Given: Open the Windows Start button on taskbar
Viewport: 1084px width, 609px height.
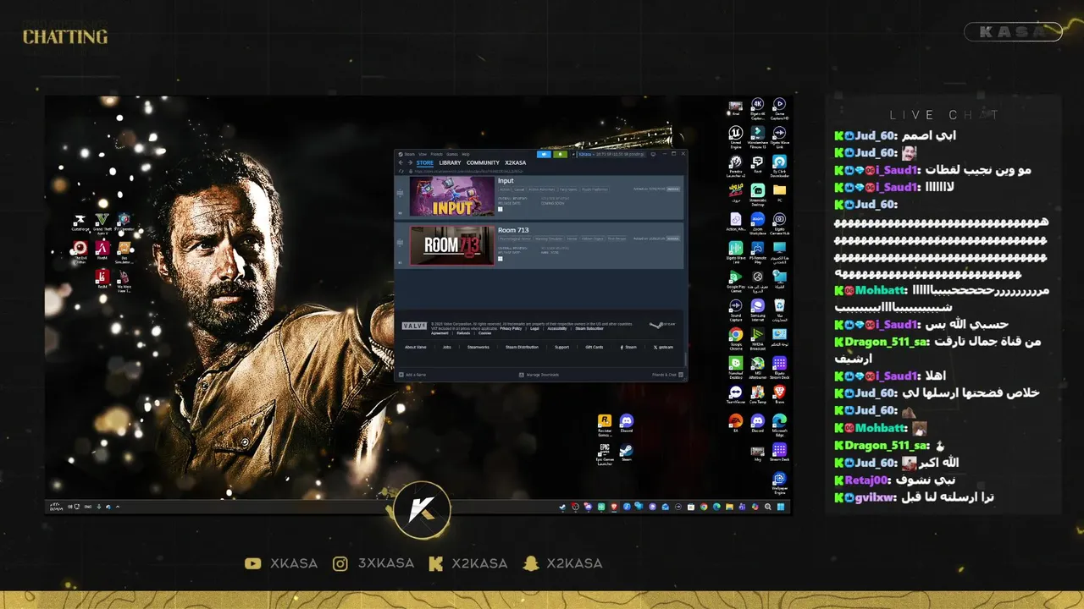Looking at the screenshot, I should pos(781,507).
